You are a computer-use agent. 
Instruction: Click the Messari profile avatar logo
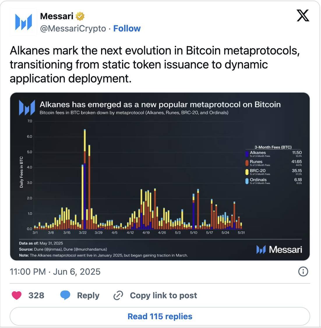[23, 22]
